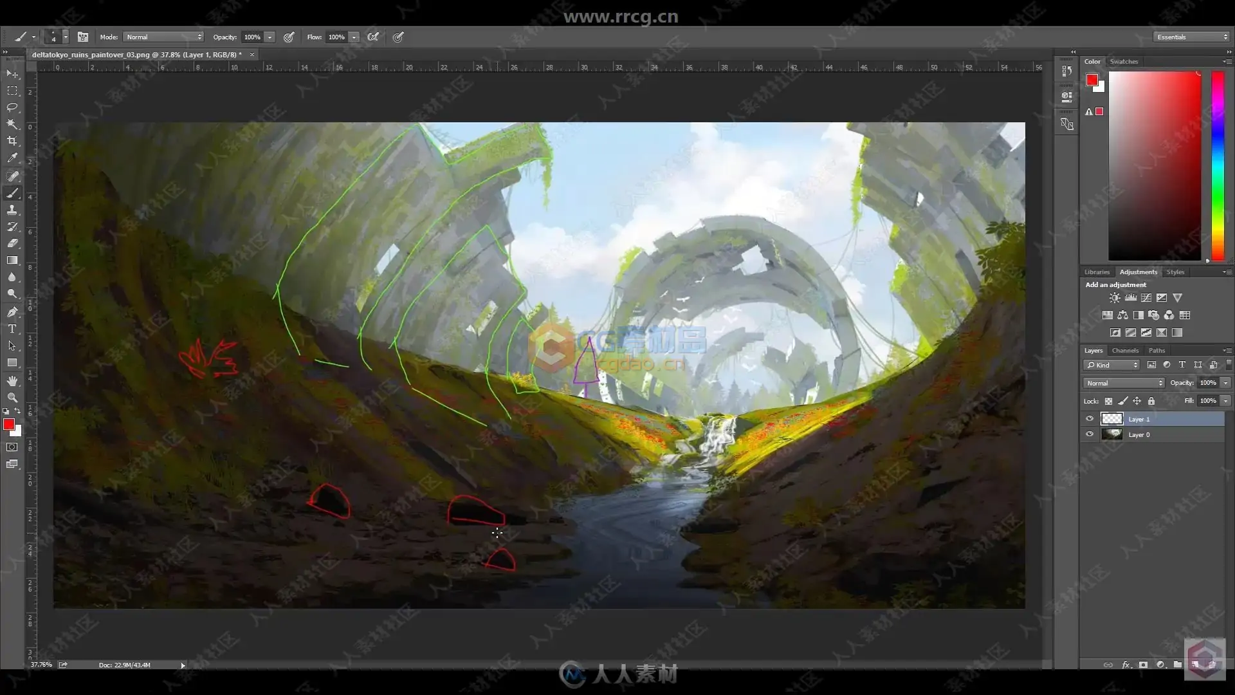Select Layer 0 thumbnail
1235x695 pixels.
(1111, 434)
